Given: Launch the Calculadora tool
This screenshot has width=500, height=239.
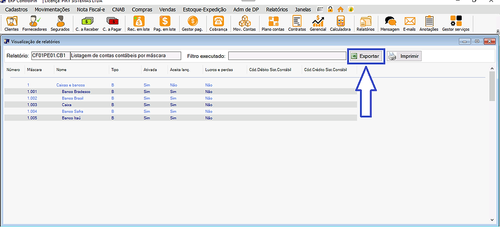Looking at the screenshot, I should tap(340, 24).
